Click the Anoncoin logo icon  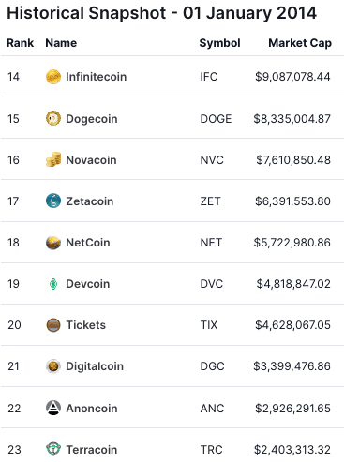(x=53, y=408)
